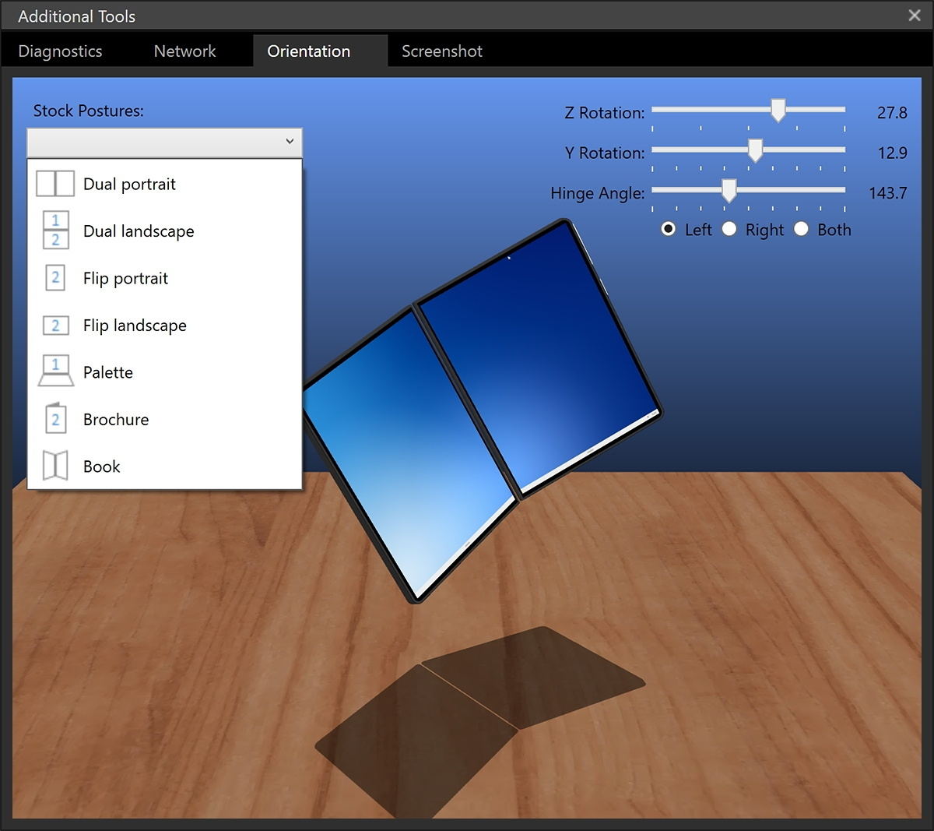Viewport: 934px width, 831px height.
Task: Click the Hinge Angle slider thumb
Action: [x=729, y=191]
